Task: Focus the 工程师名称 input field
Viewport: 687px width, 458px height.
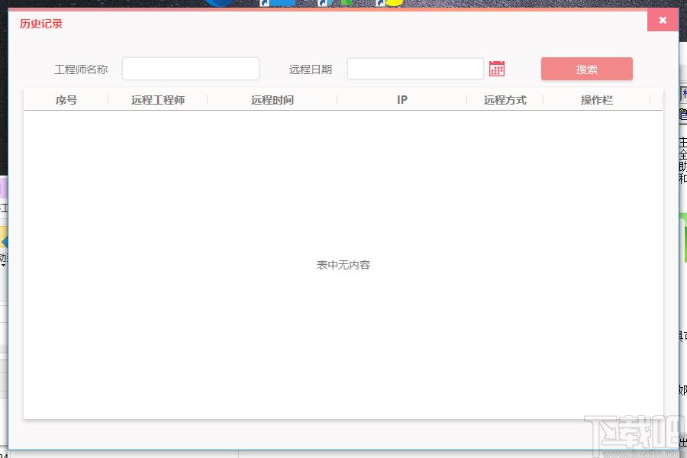Action: [x=191, y=69]
